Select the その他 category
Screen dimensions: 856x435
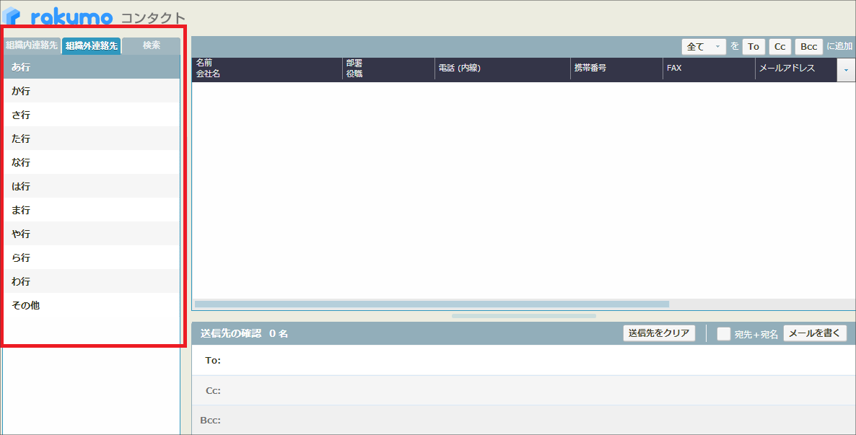pos(92,305)
